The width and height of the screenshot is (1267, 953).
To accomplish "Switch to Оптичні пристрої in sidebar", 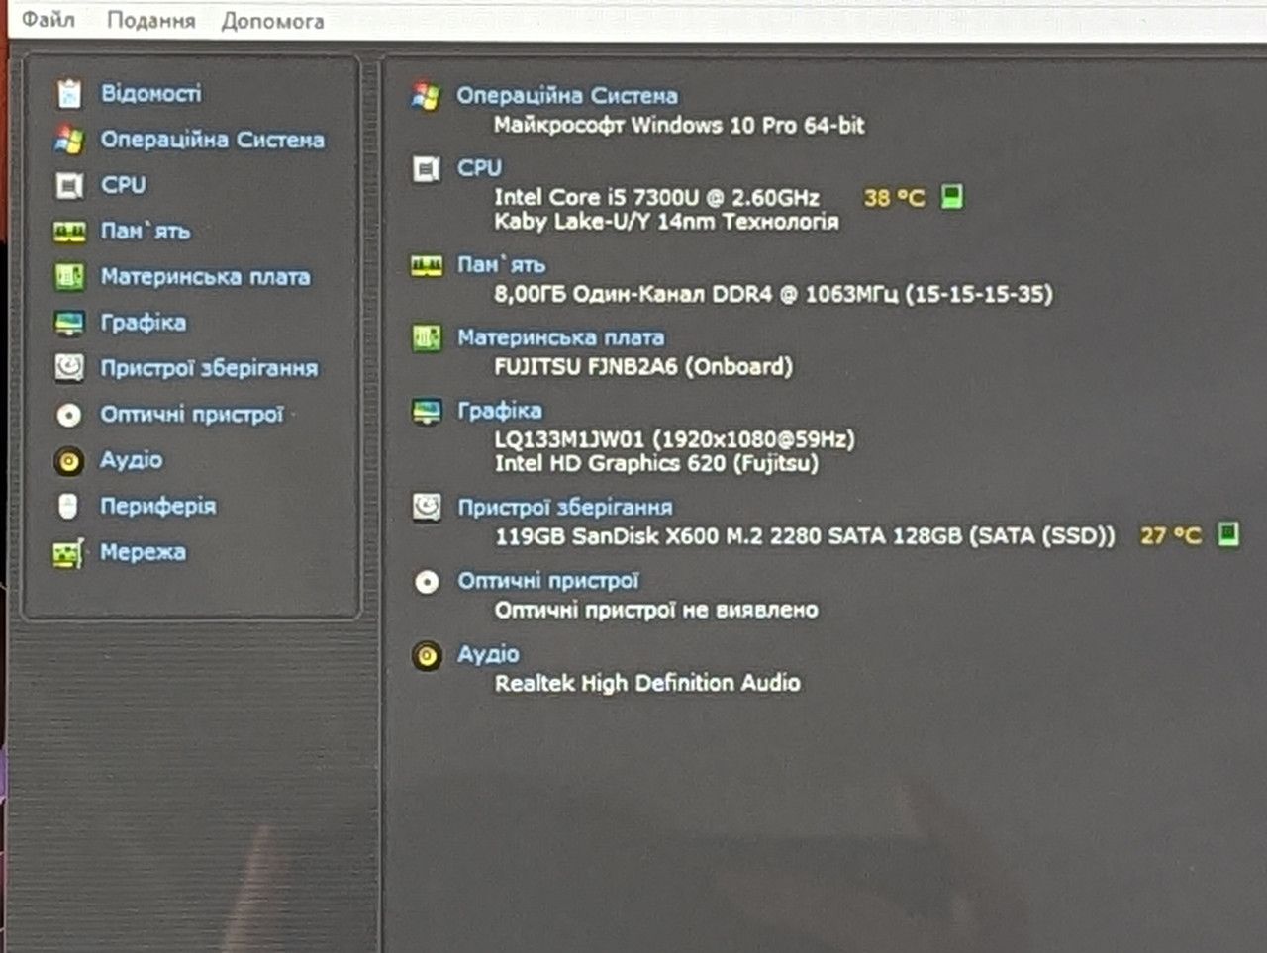I will [x=191, y=414].
